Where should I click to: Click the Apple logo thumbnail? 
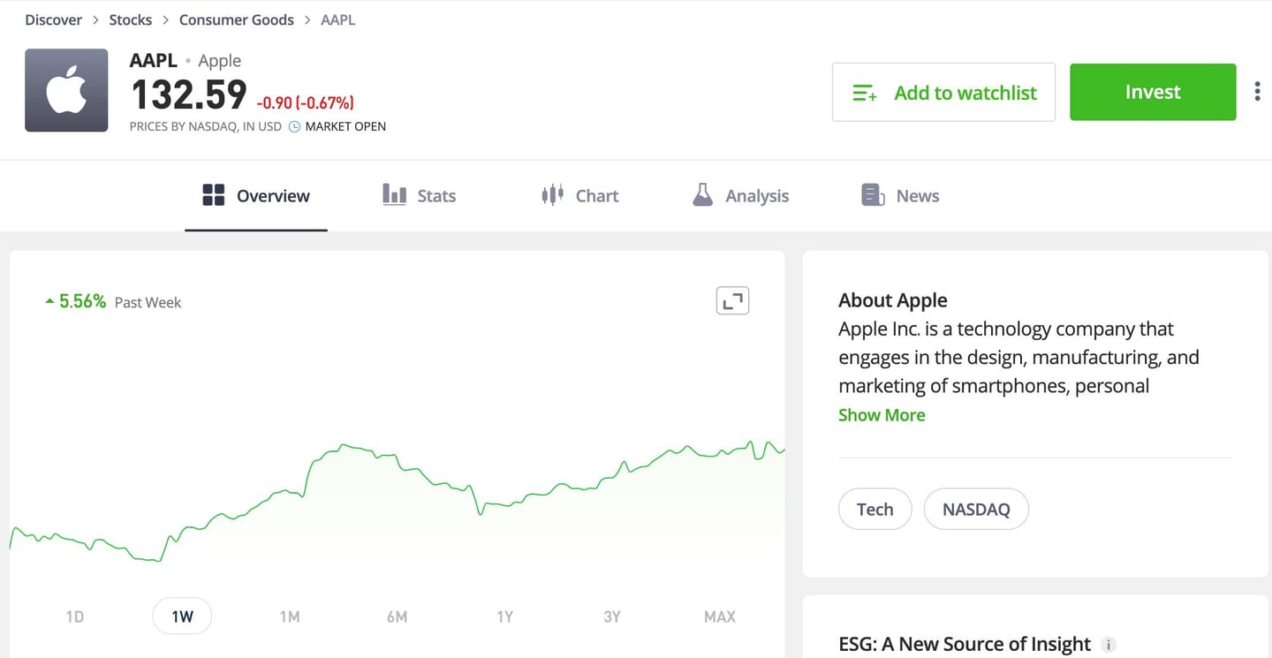point(66,90)
